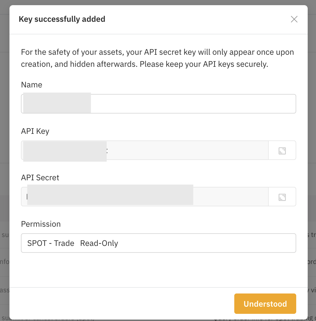This screenshot has width=316, height=321.
Task: Click the Read-Only permission text
Action: tap(99, 243)
